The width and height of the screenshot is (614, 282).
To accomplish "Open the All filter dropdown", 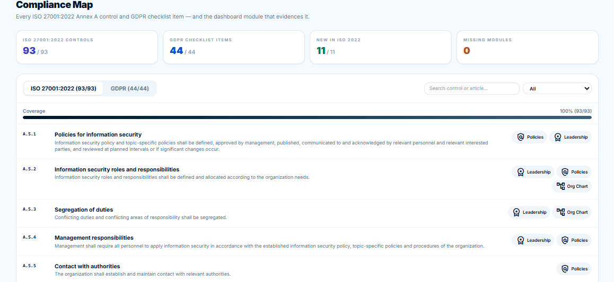I will click(557, 89).
